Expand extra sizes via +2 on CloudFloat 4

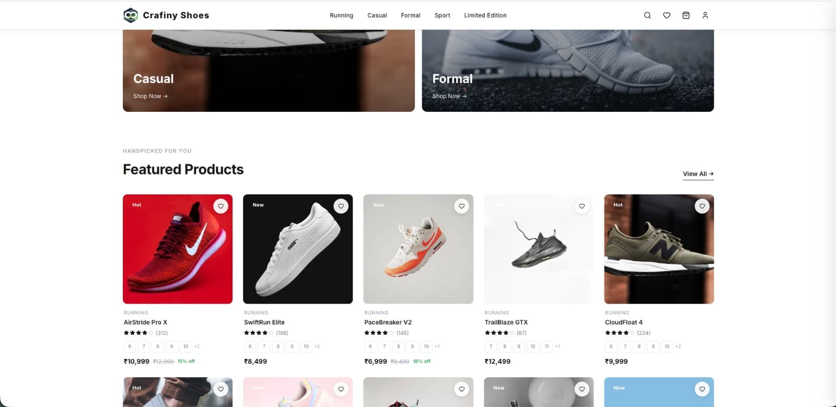678,346
